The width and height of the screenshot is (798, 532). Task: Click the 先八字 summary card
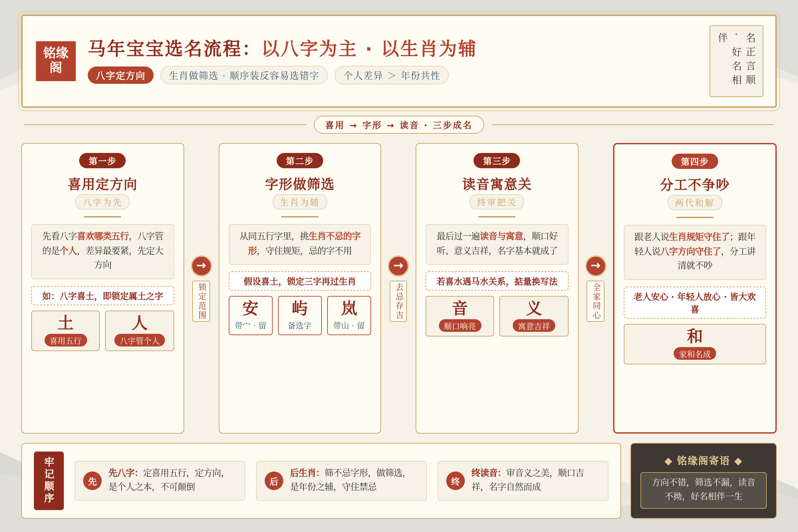tap(160, 480)
